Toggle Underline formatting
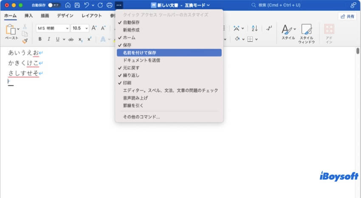The height and width of the screenshot is (198, 361). (x=58, y=39)
